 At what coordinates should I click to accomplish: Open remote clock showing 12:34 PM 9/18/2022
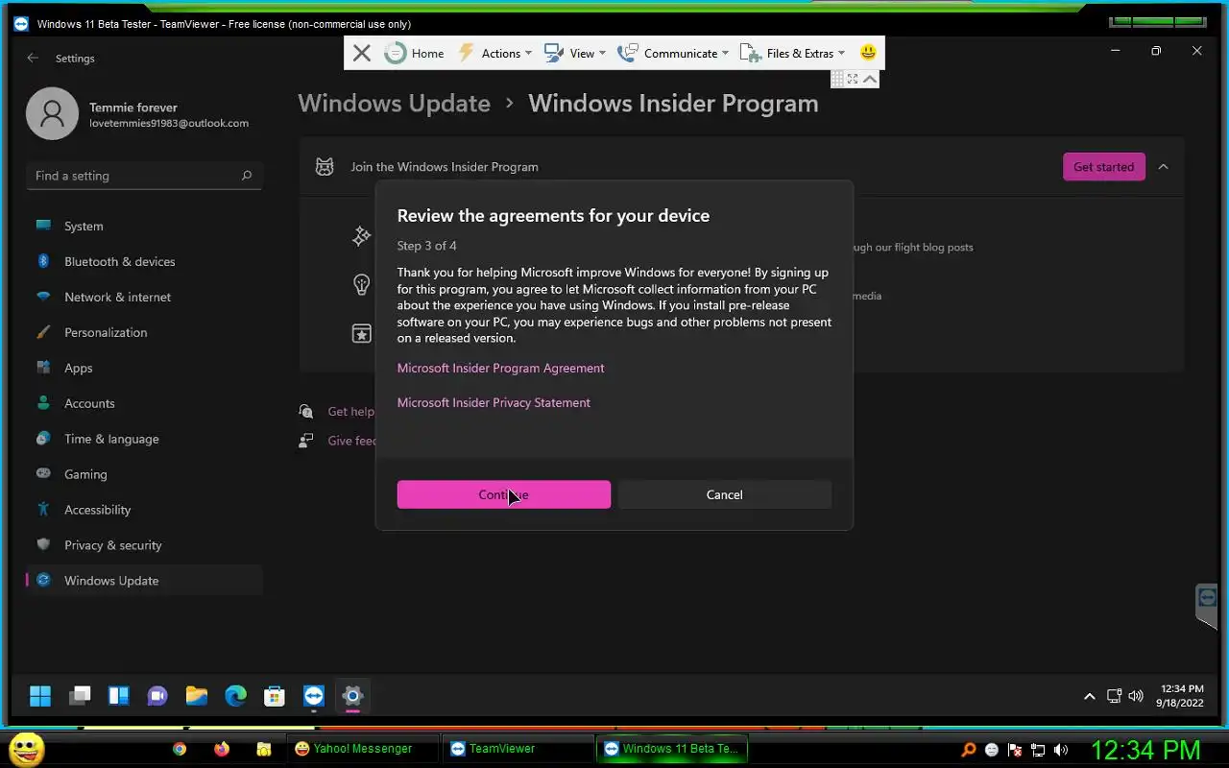(1180, 696)
